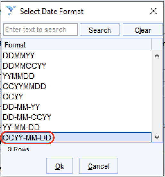Sort by the Format column header
Image resolution: width=165 pixels, height=177 pixels.
(x=76, y=45)
